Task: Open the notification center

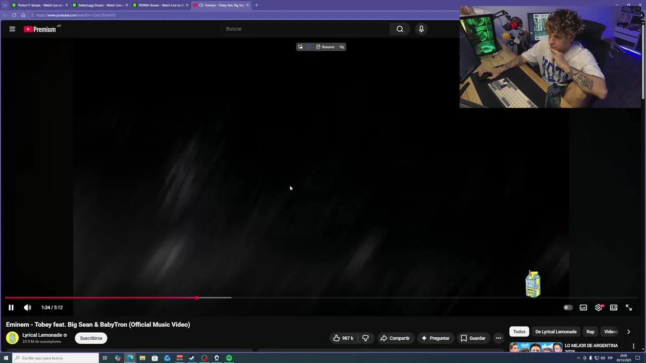Action: pos(637,358)
